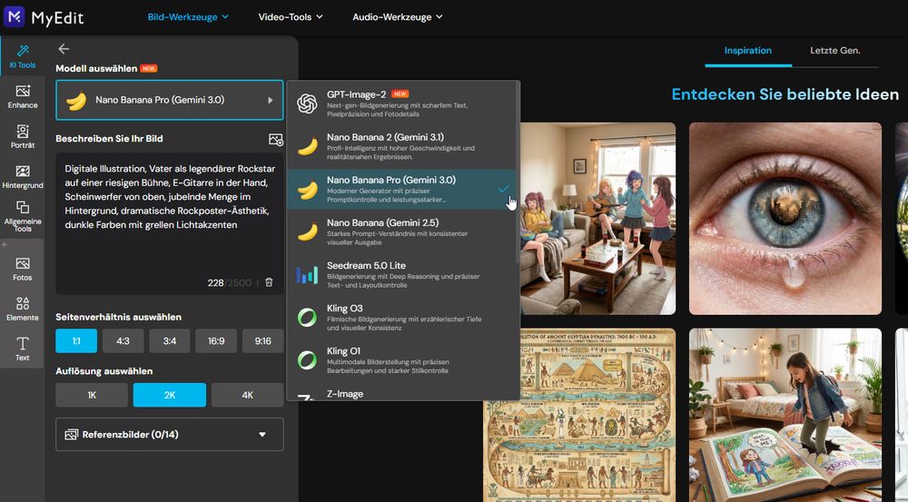
Task: Choose 1K resolution
Action: point(92,395)
